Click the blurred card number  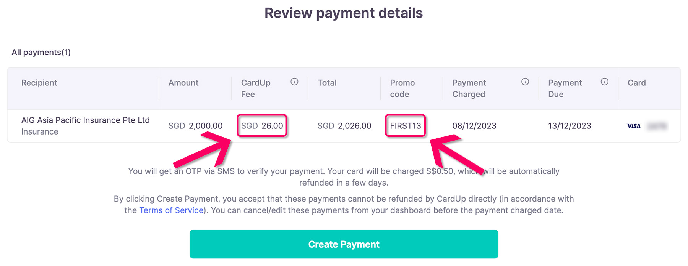point(657,126)
